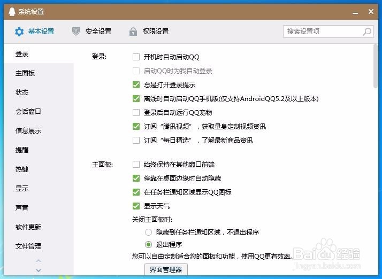The height and width of the screenshot is (279, 382).
Task: Uncheck 总是打开登录提示
Action: coord(136,85)
